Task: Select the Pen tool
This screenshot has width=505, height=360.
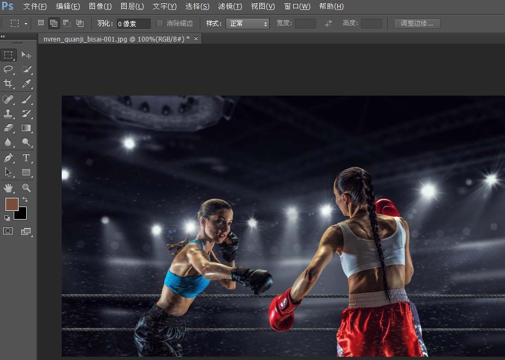Action: click(8, 158)
